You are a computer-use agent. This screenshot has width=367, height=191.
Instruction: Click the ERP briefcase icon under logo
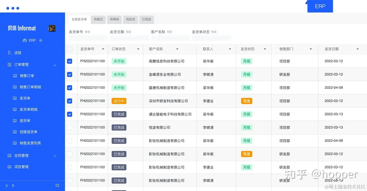[25, 41]
